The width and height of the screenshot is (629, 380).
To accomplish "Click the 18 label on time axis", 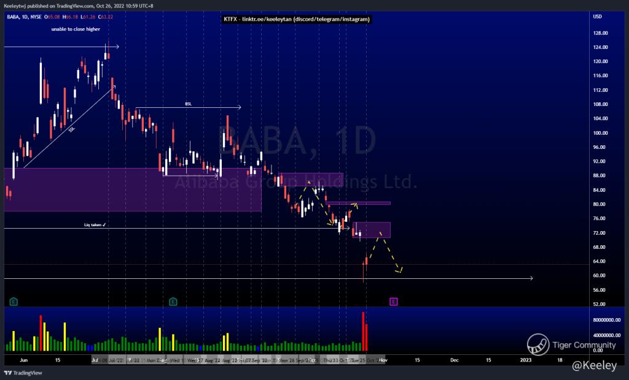I will pyautogui.click(x=560, y=360).
